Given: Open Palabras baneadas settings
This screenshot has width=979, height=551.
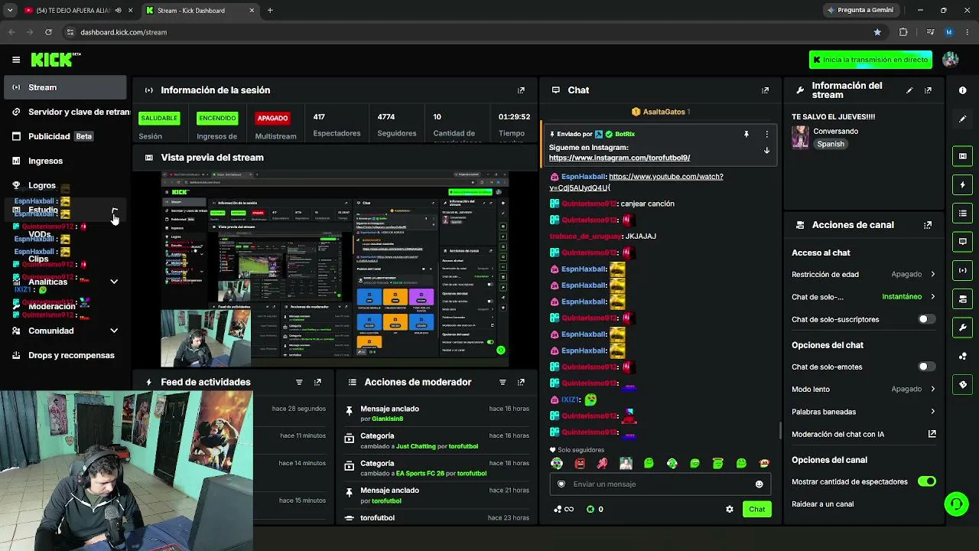Looking at the screenshot, I should tap(864, 412).
